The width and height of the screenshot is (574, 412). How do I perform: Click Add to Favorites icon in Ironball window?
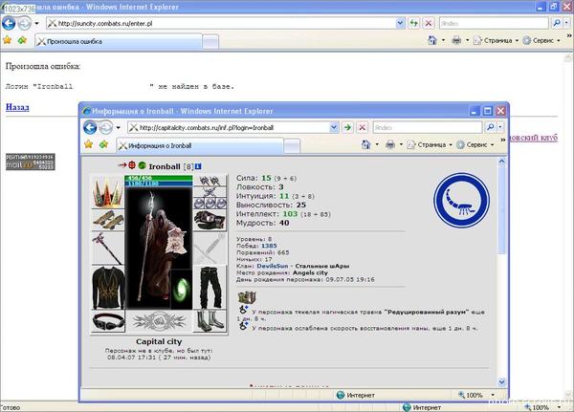[104, 144]
